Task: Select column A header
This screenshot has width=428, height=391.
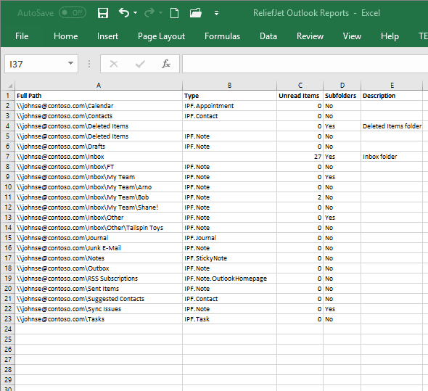Action: click(99, 86)
